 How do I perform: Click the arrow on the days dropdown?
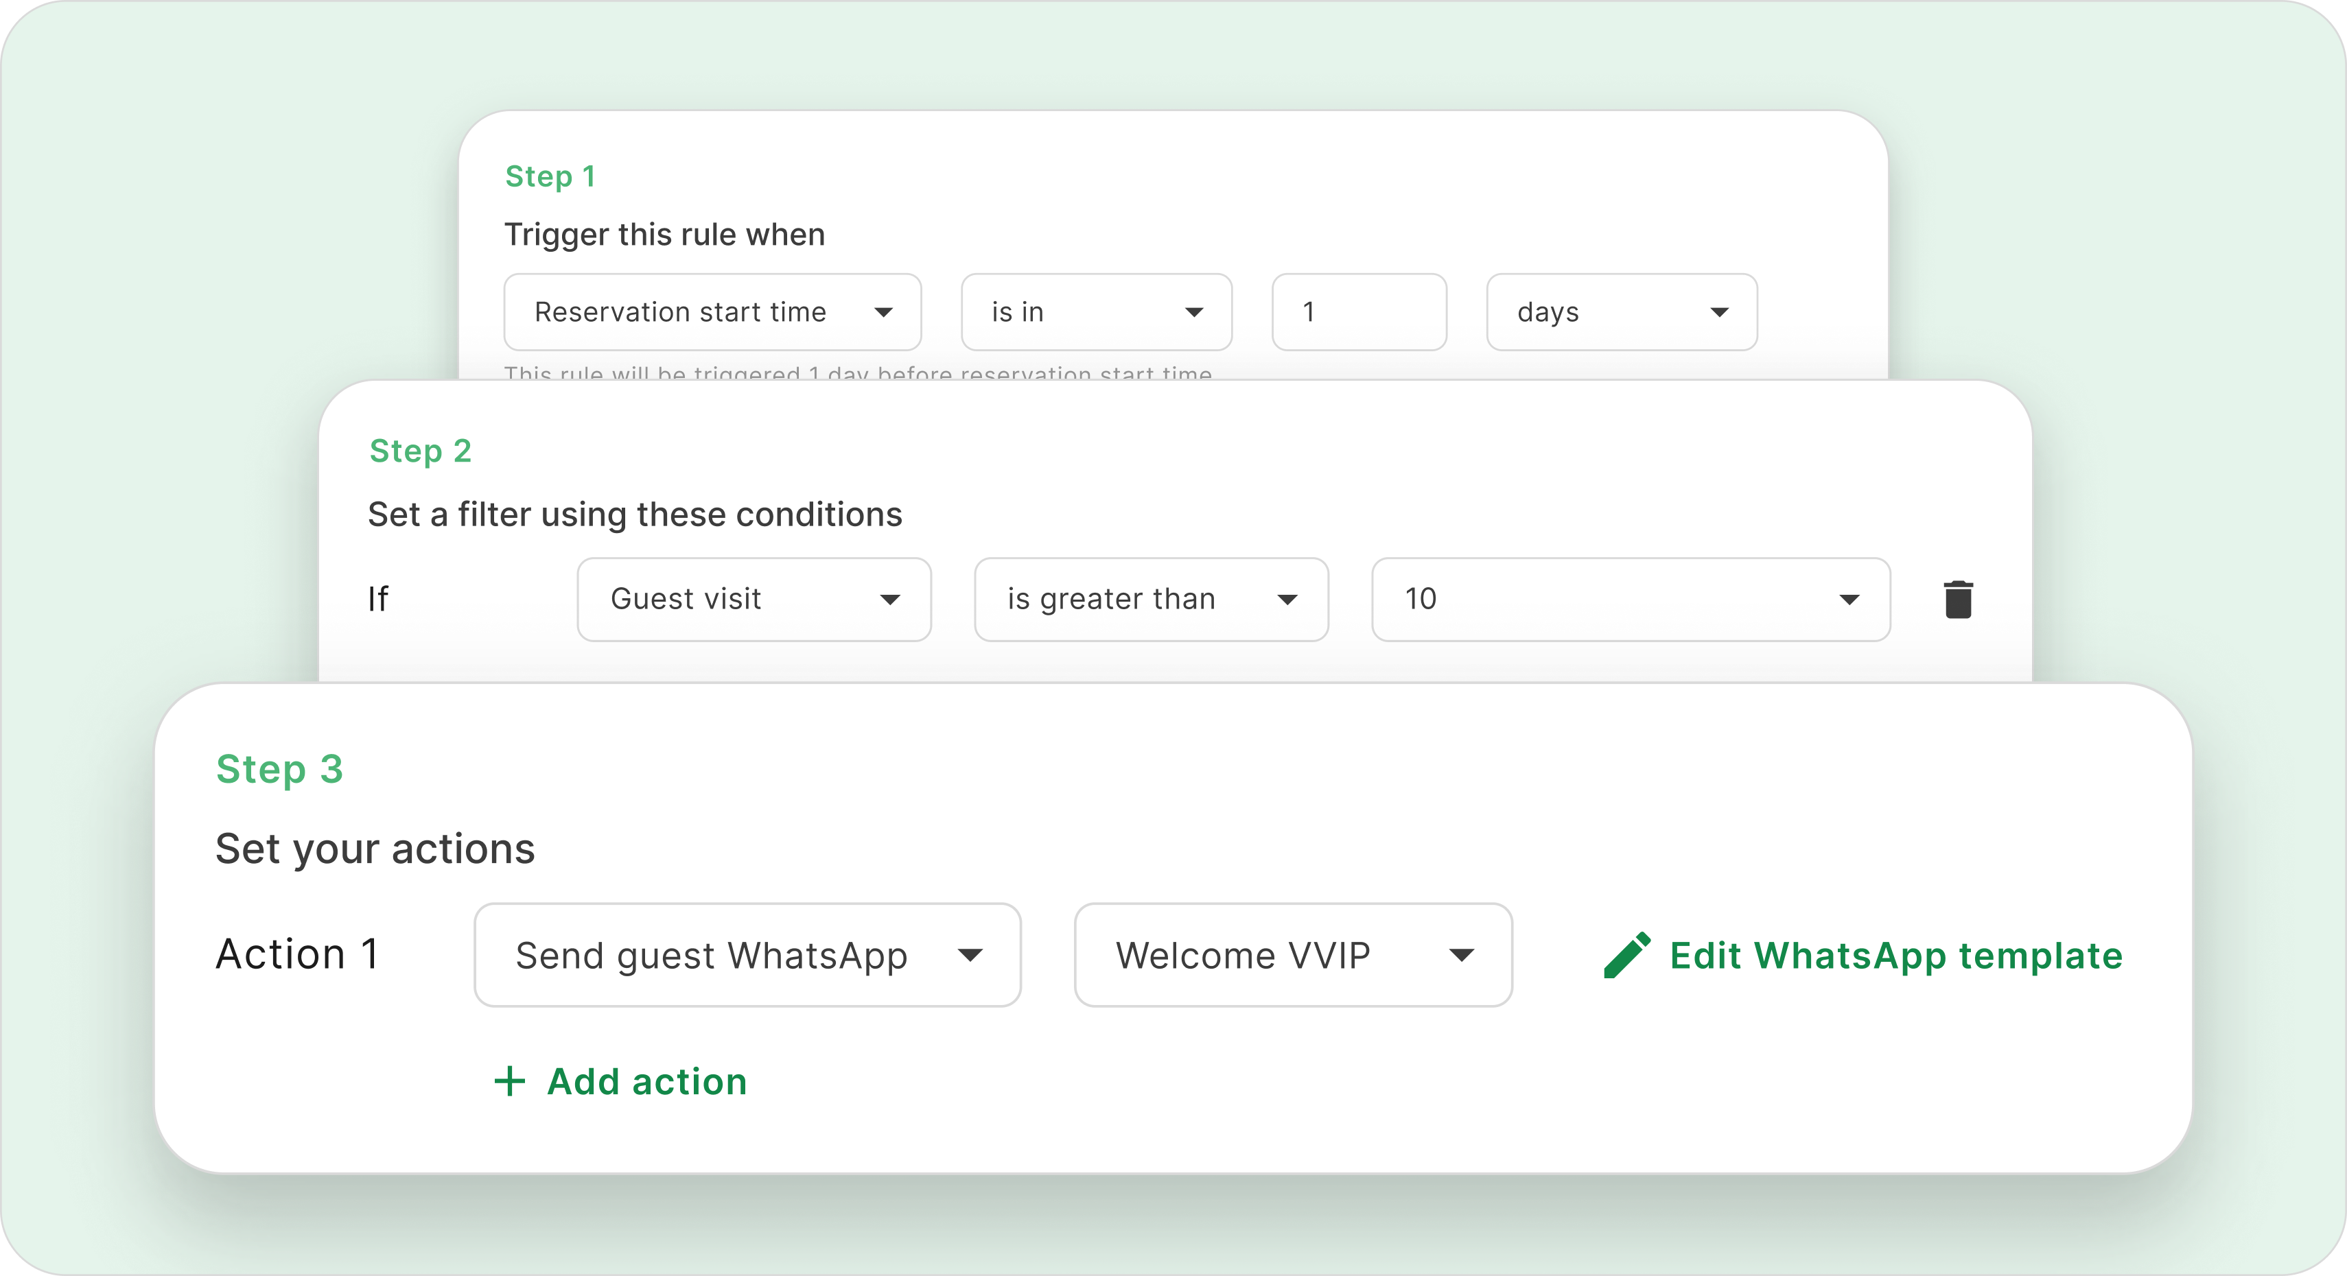tap(1718, 312)
